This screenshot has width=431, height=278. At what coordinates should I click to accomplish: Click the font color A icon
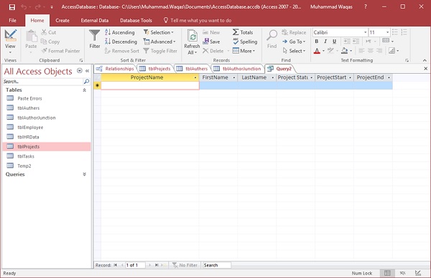coord(317,51)
